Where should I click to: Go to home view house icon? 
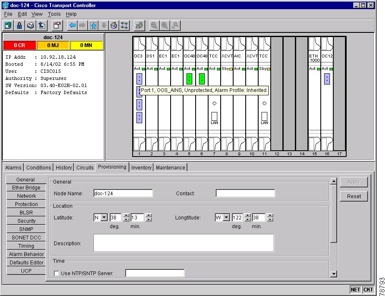[114, 25]
